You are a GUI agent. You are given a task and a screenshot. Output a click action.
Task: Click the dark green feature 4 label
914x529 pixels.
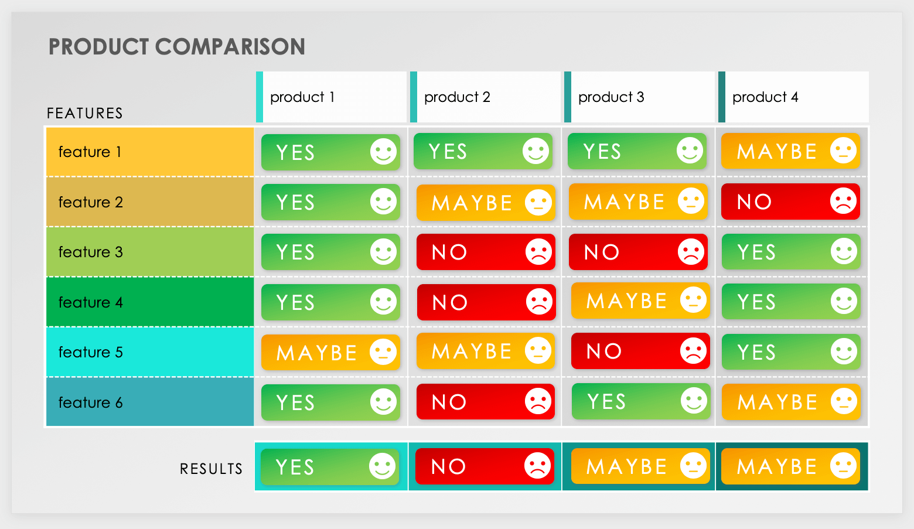[x=149, y=302]
